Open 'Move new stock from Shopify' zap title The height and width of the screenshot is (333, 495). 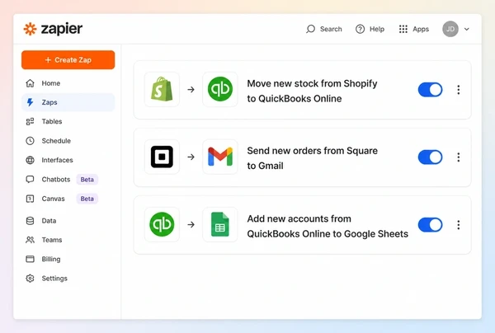312,91
